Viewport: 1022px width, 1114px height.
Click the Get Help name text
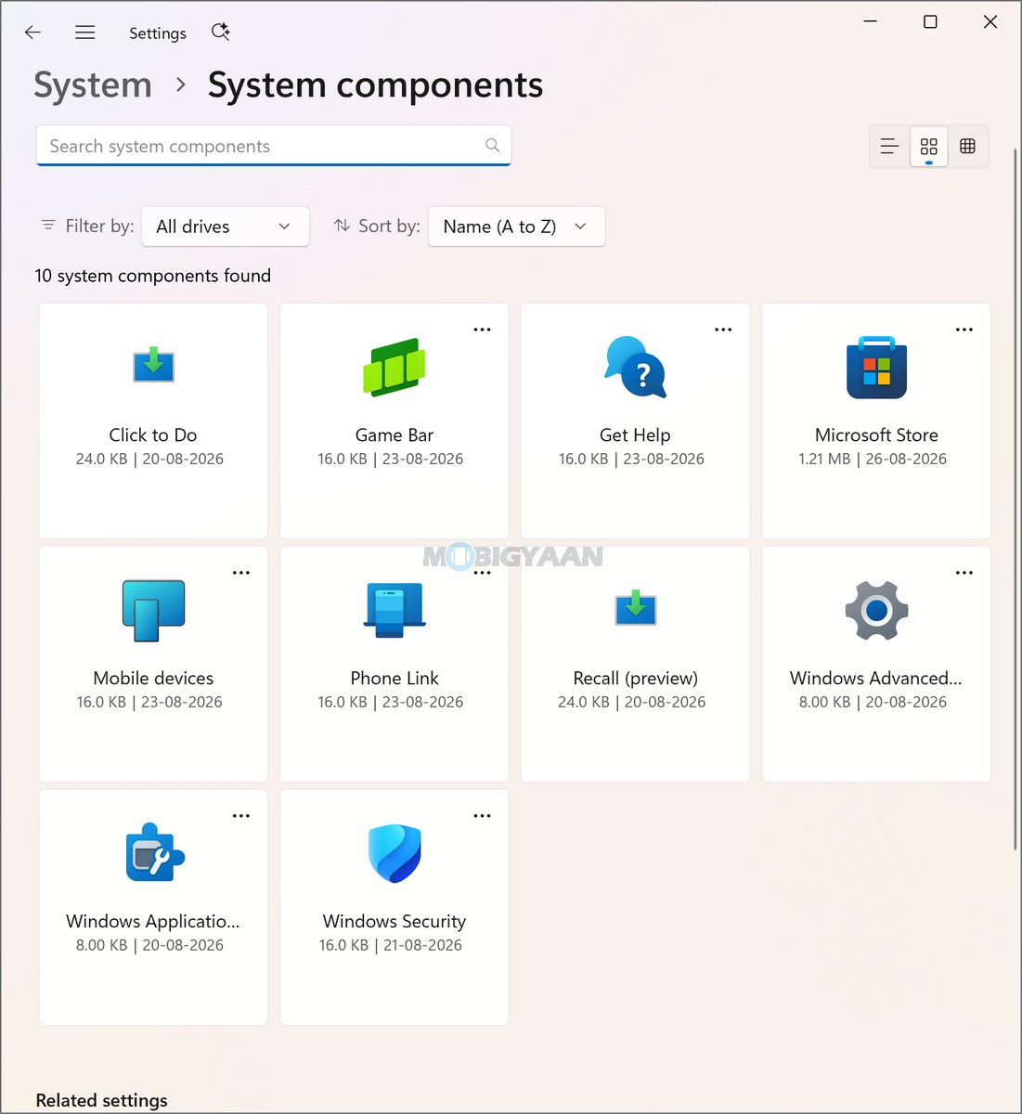click(x=635, y=435)
